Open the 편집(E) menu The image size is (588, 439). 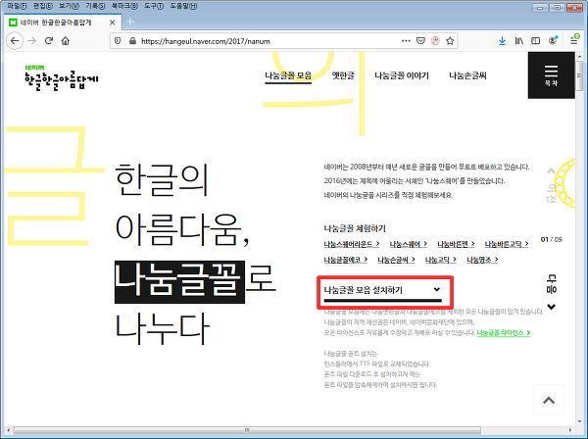point(43,6)
